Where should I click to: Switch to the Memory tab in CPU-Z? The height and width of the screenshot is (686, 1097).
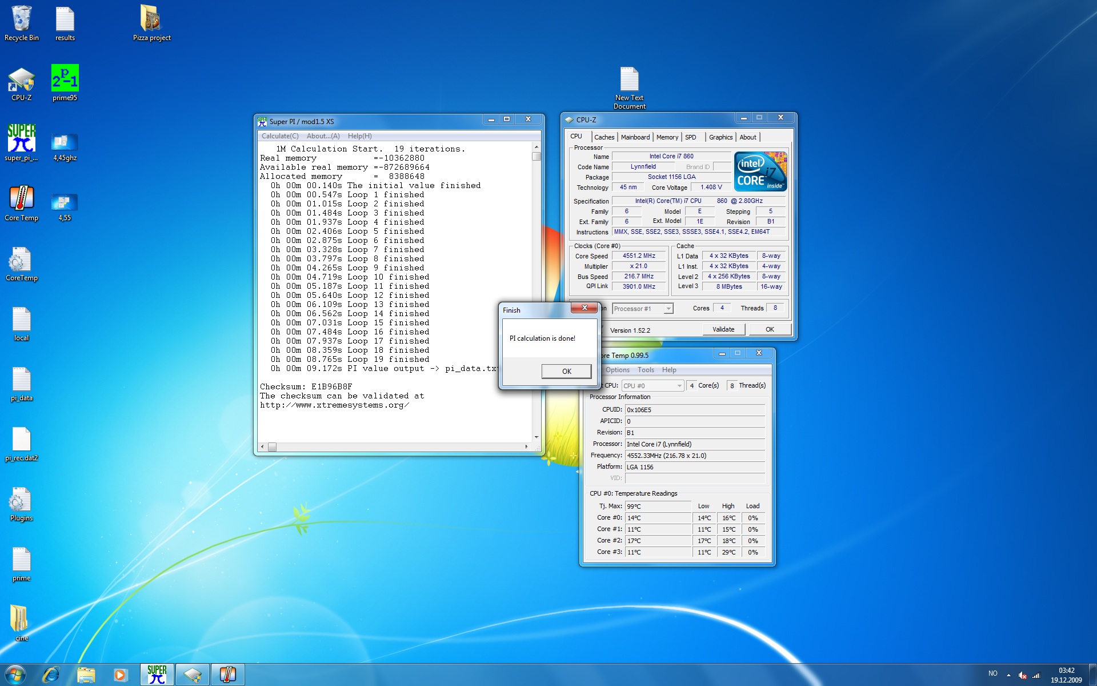point(667,137)
